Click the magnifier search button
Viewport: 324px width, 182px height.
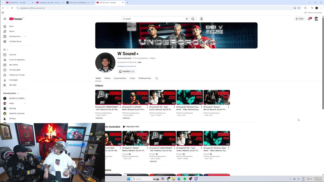pyautogui.click(x=193, y=19)
